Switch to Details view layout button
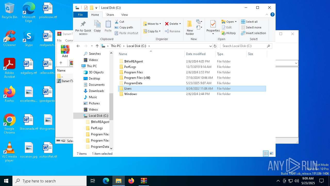Viewport: 330px width, 186px height. pos(266,153)
